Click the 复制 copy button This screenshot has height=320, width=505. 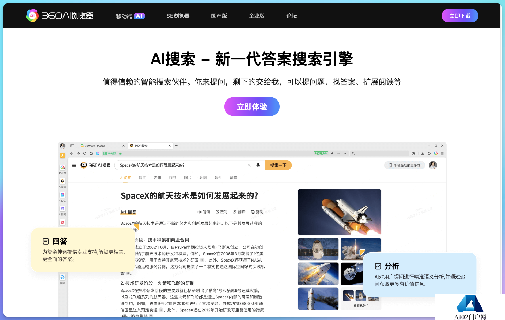[257, 212]
